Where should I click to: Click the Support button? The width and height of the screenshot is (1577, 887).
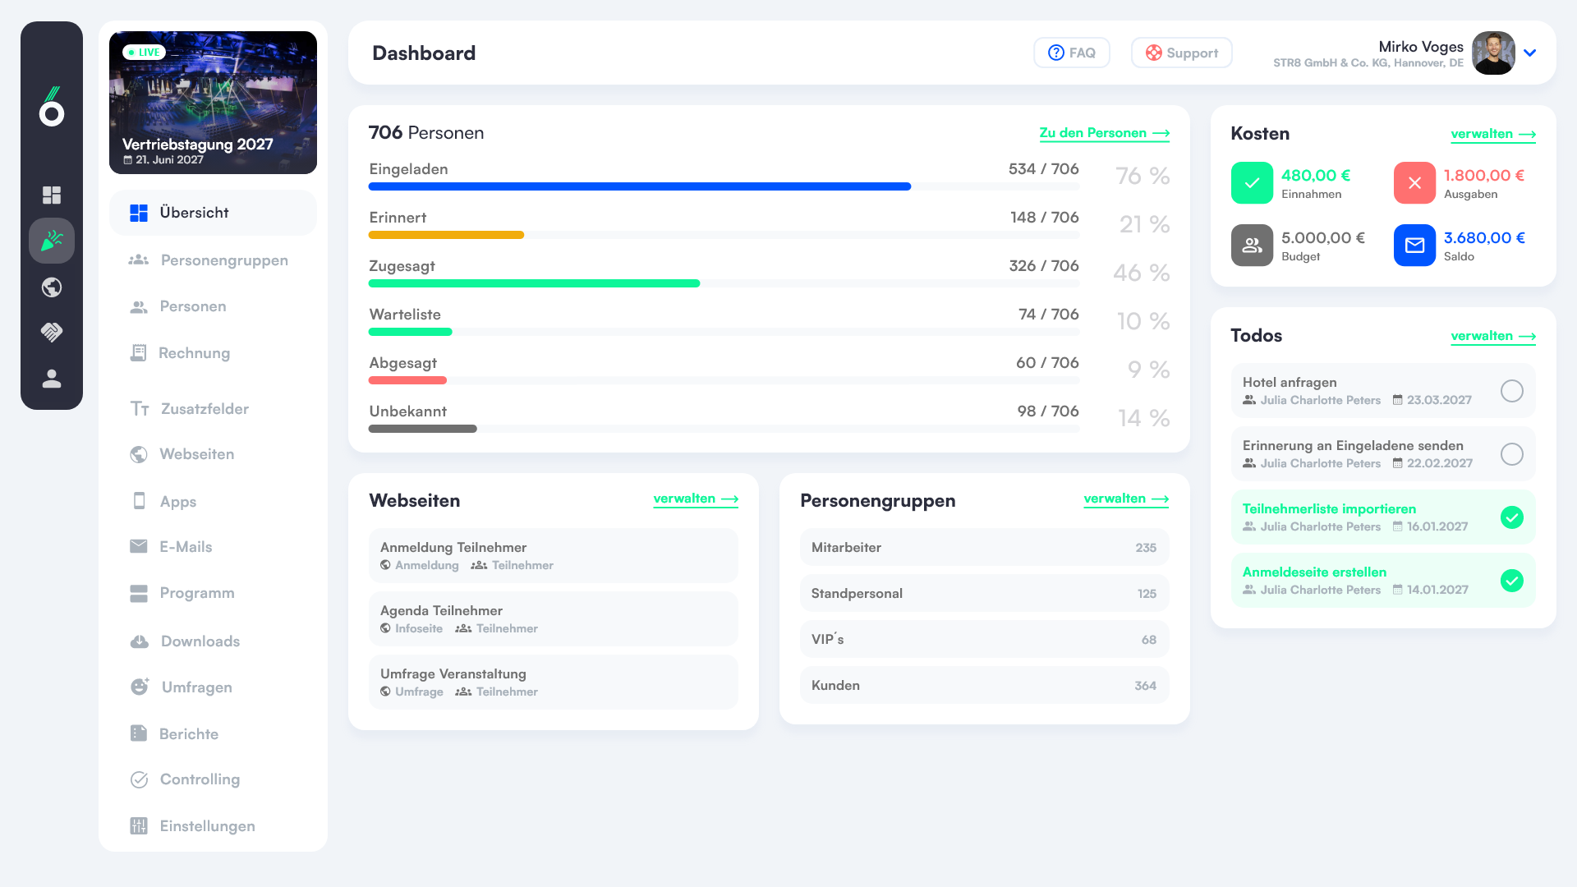[1181, 53]
